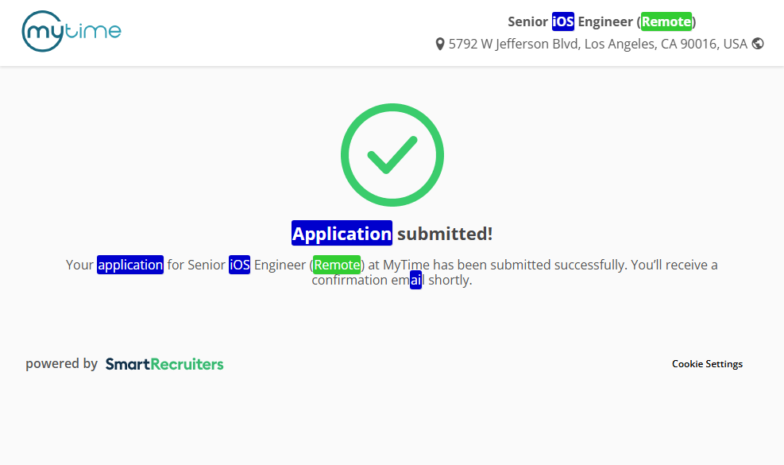The image size is (784, 465).
Task: Open the SmartRecruiters logo link
Action: (164, 364)
